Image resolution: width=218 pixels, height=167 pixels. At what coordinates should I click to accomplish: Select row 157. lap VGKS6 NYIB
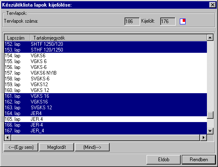click(x=106, y=73)
